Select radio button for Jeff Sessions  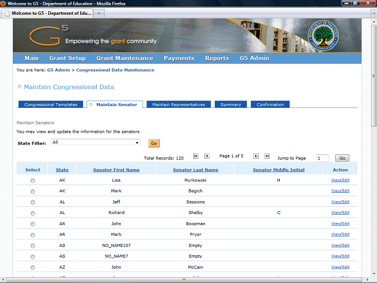point(32,202)
